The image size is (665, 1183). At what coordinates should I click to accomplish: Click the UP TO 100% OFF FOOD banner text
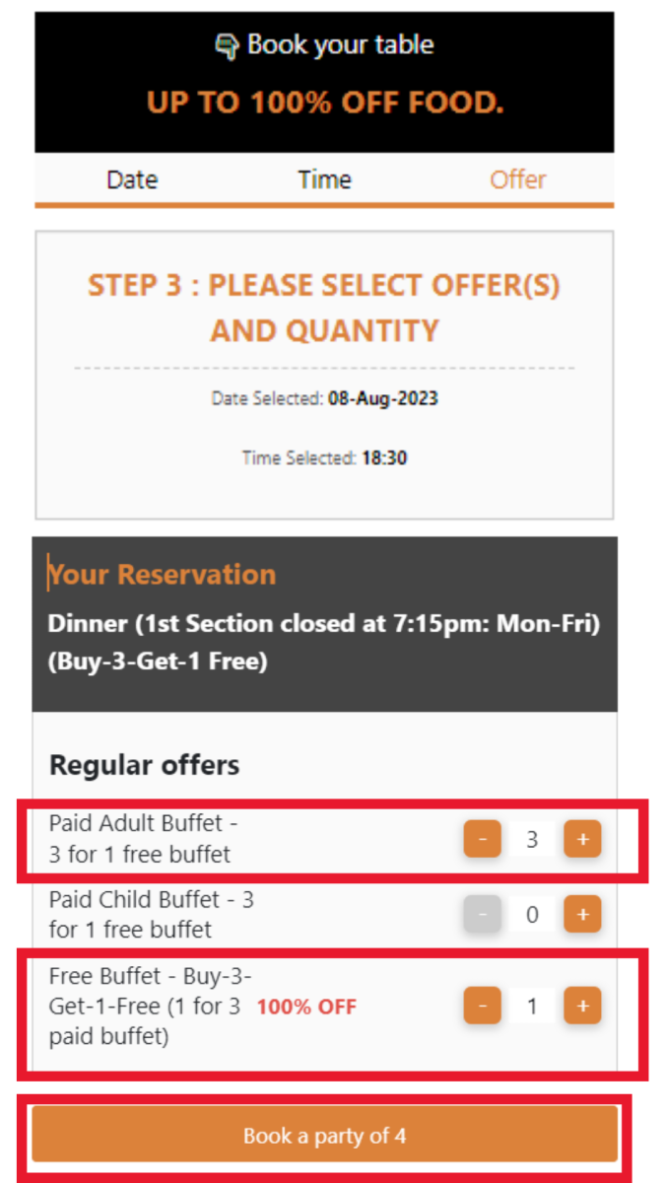click(x=325, y=103)
